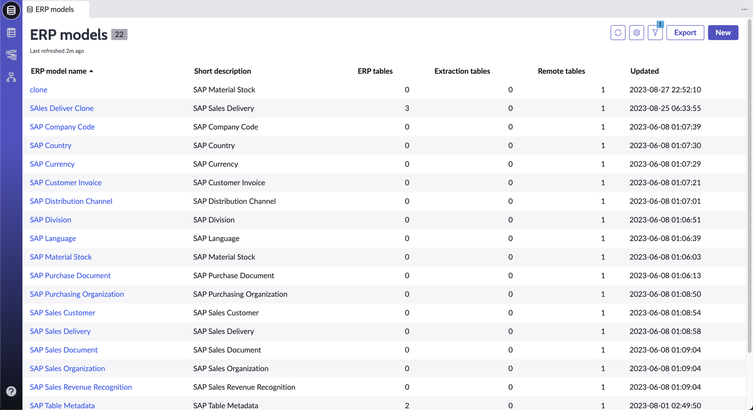Click ERP tables value 2 for SAP Table Metadata
Image resolution: width=753 pixels, height=410 pixels.
click(x=407, y=405)
